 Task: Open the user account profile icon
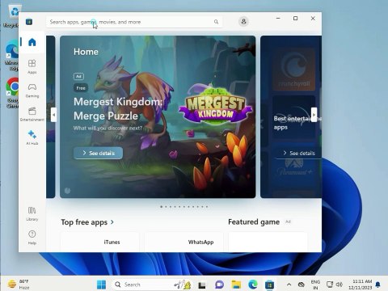pos(243,22)
